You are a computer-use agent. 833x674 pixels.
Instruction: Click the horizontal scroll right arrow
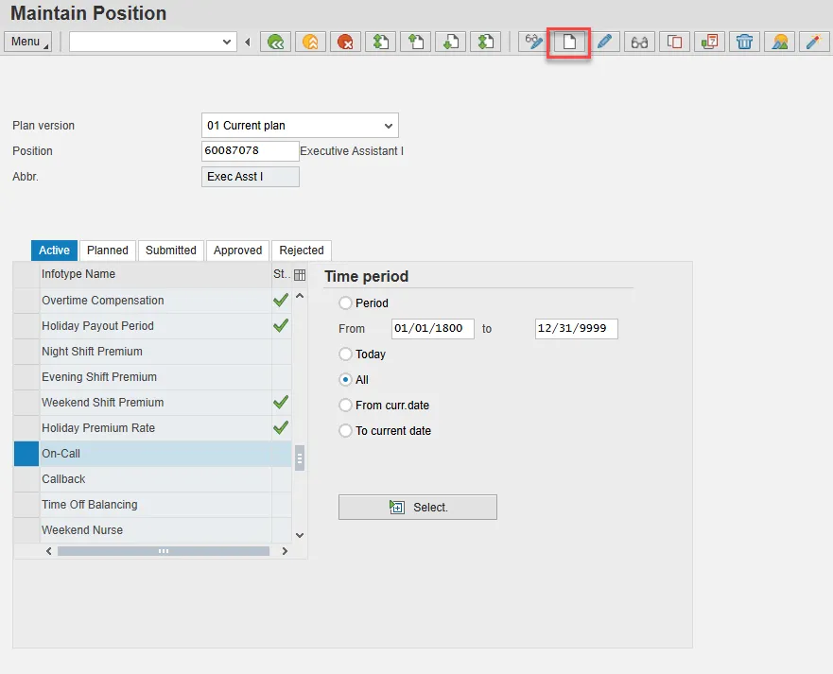point(285,551)
